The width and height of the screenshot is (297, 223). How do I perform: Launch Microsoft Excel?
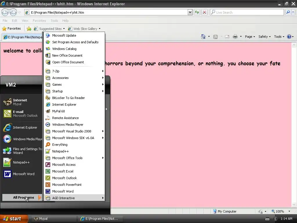(x=74, y=171)
